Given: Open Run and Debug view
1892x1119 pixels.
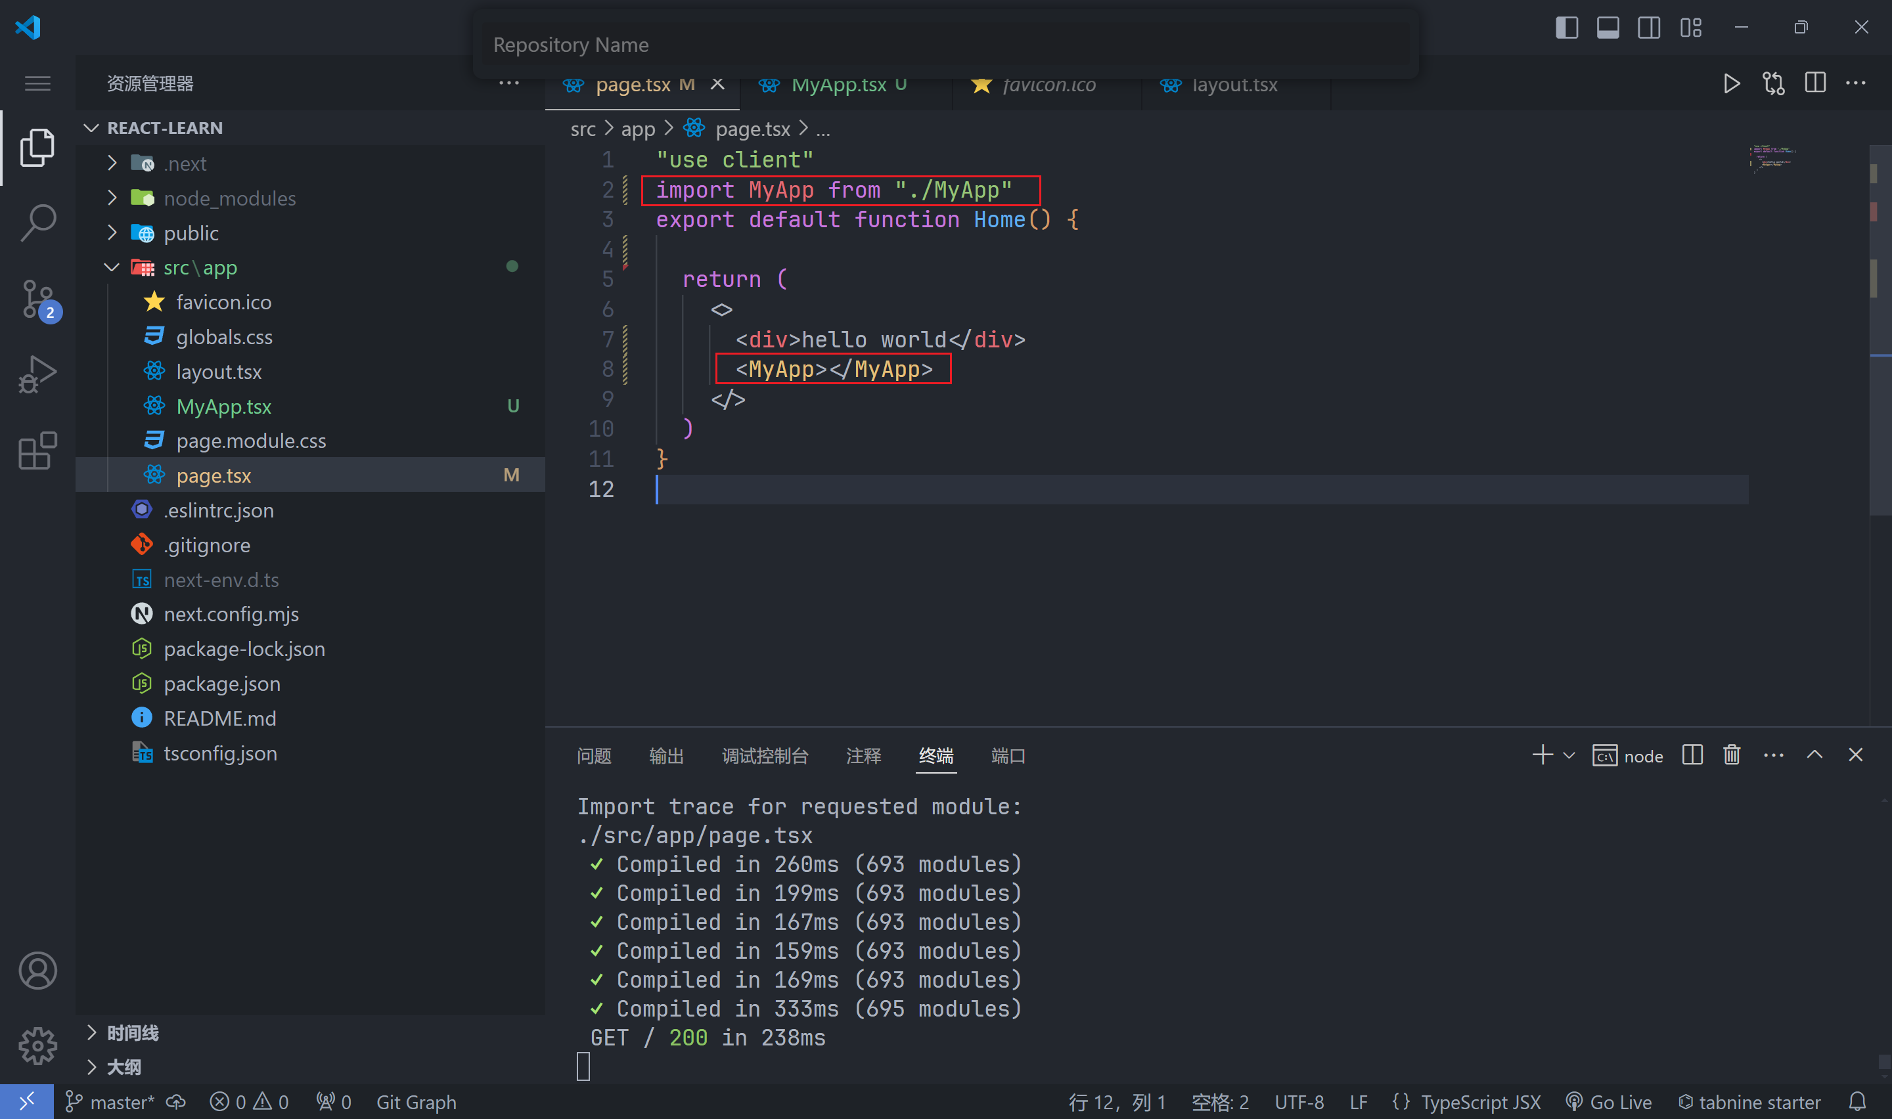Looking at the screenshot, I should [37, 374].
